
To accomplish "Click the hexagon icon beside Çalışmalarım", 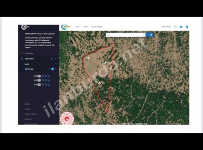I will [x=52, y=59].
